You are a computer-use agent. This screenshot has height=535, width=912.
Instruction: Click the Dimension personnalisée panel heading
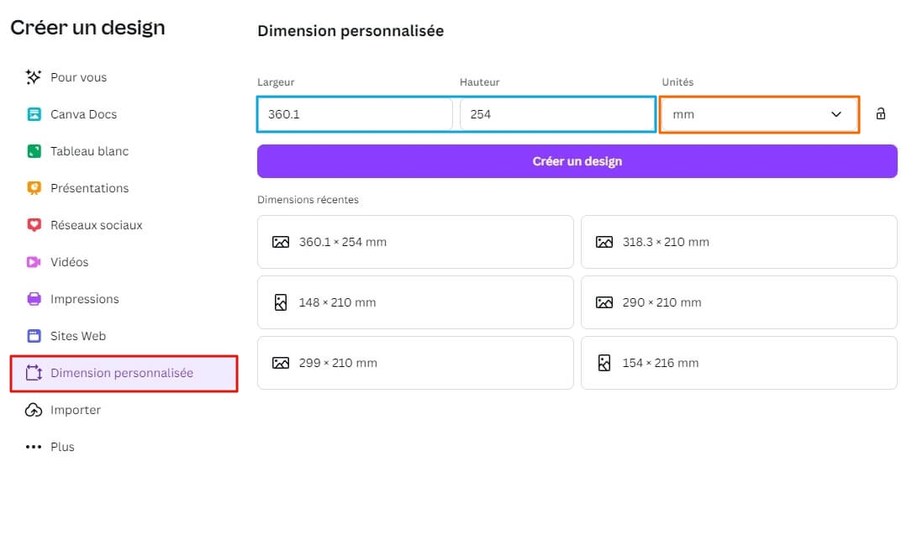(x=351, y=31)
